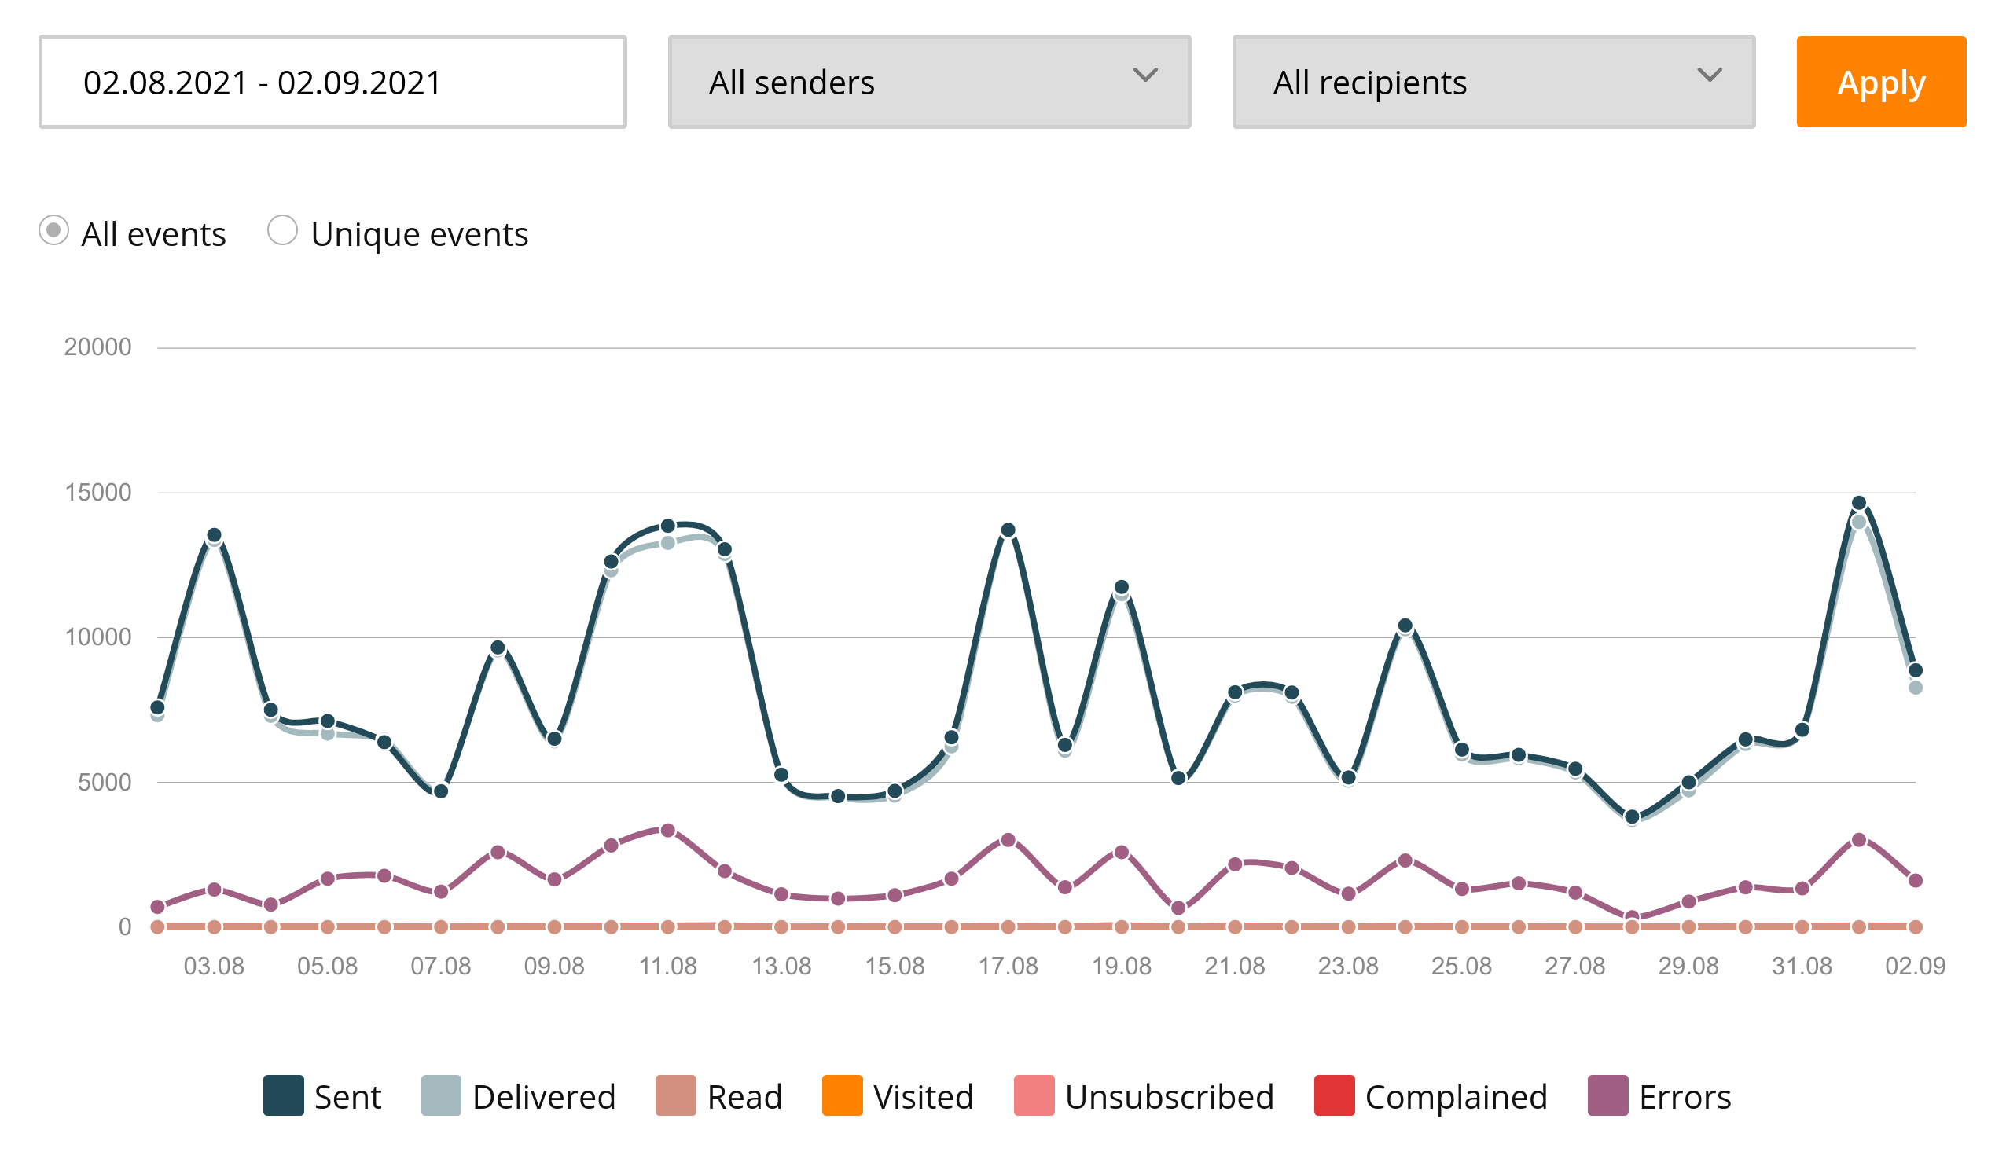Click the Read legend label

744,1097
